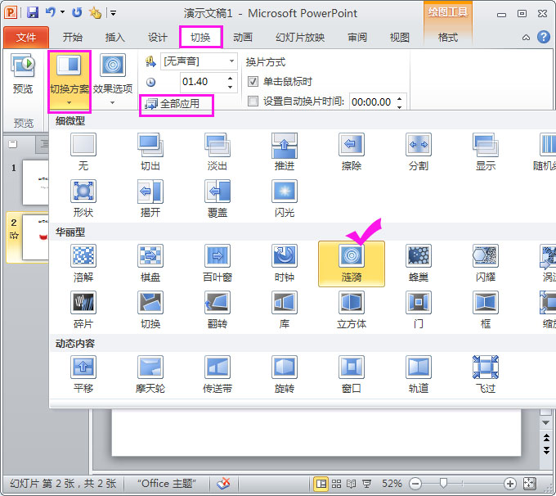Select the 闪耀 glitter transition
This screenshot has width=556, height=496.
click(486, 263)
